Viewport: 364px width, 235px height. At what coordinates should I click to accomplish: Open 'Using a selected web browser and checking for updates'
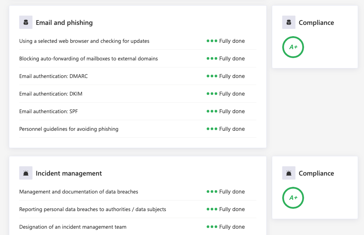84,41
